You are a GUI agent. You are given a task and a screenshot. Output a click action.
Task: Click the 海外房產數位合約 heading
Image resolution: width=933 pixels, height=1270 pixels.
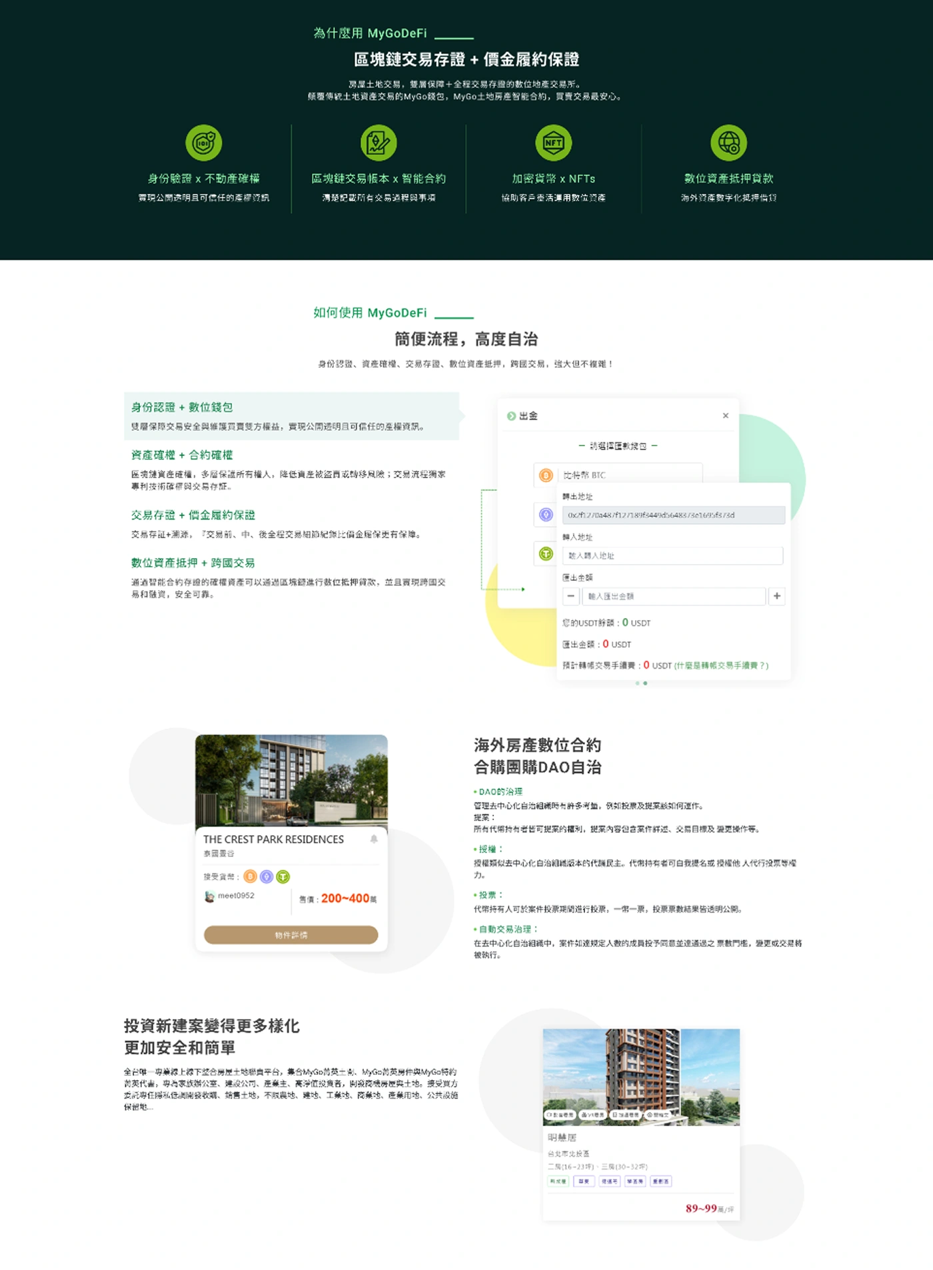pyautogui.click(x=537, y=745)
